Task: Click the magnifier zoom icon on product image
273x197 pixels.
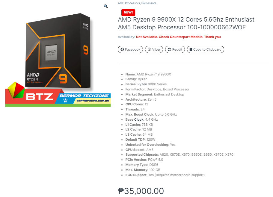Action: point(106,6)
